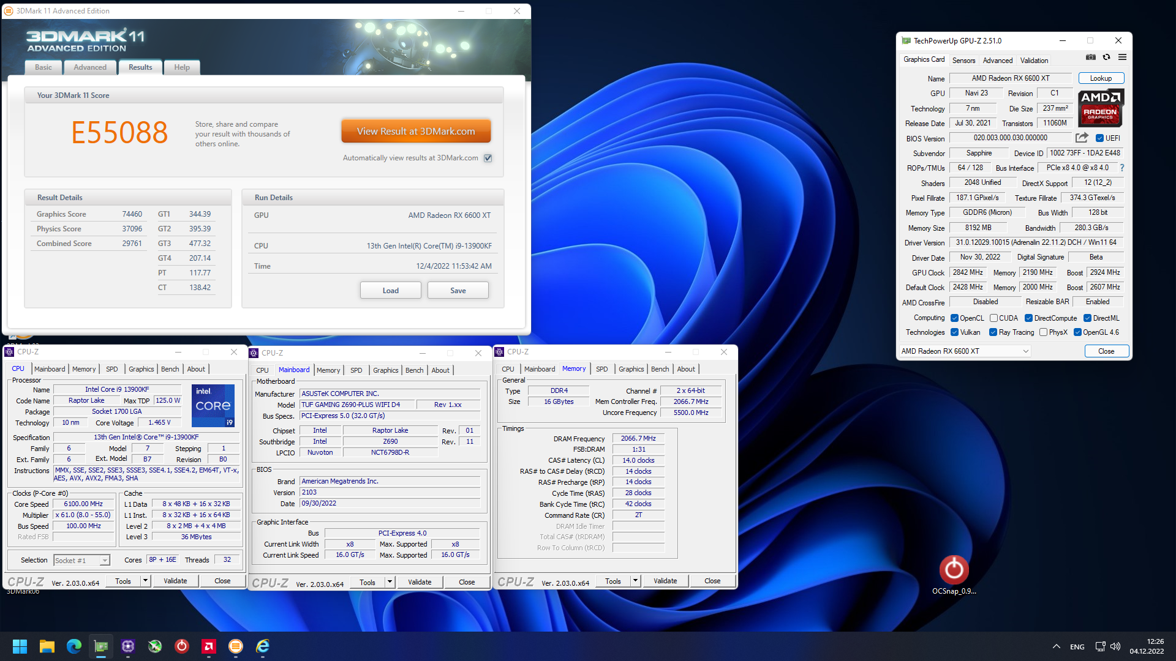
Task: Click GPU-Z taskbar icon
Action: point(101,646)
